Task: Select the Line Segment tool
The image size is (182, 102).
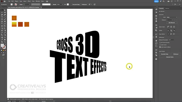Action: (5, 17)
